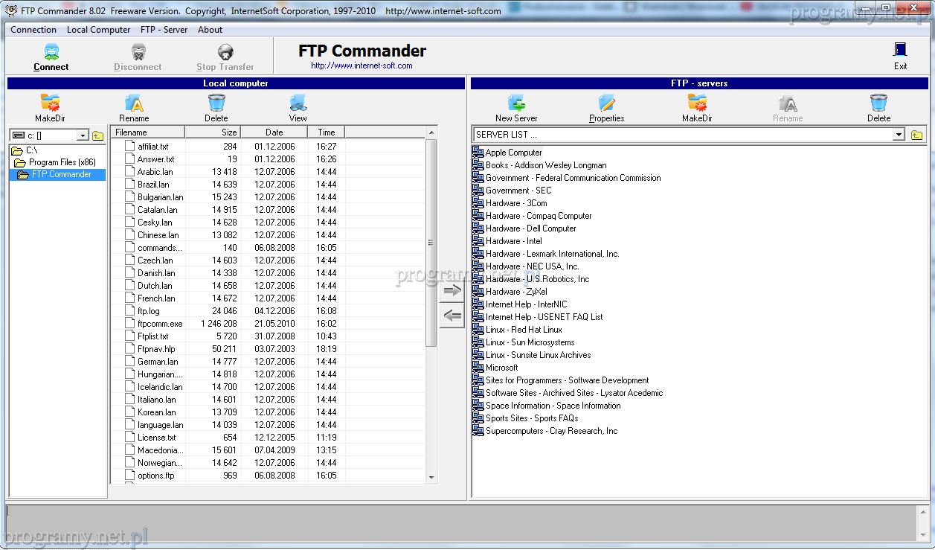935x550 pixels.
Task: Click the upload right arrow button
Action: 452,290
